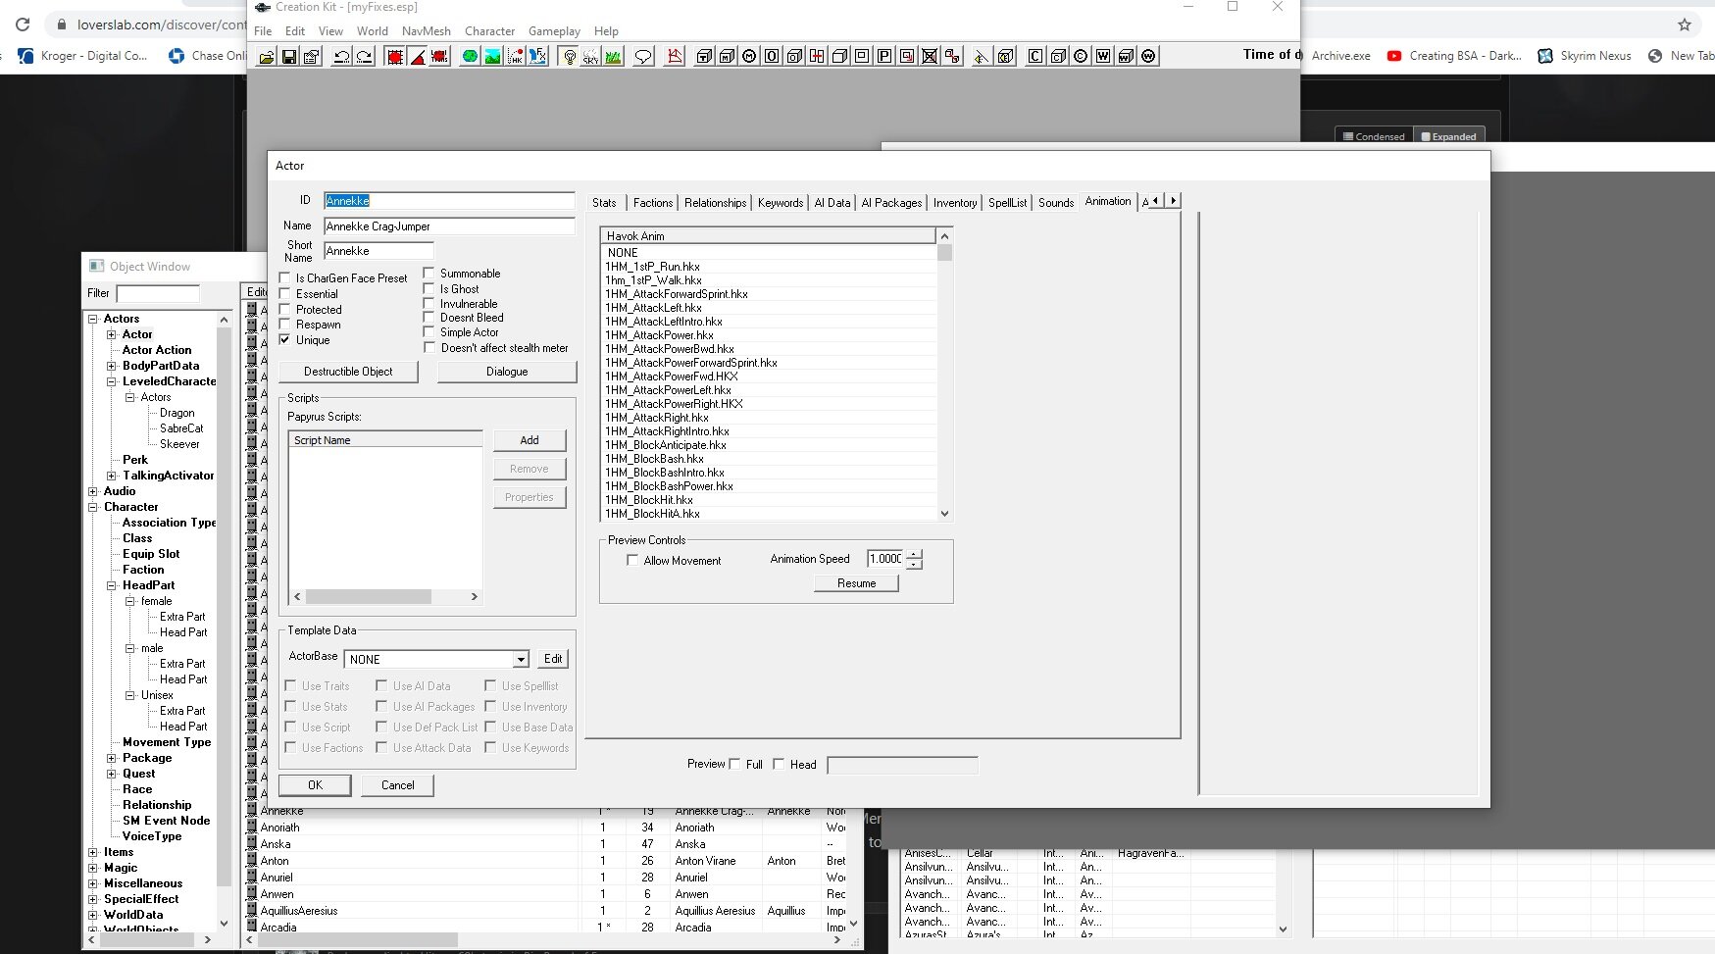Toggle the Invulnerable checkbox
The image size is (1715, 954).
point(429,304)
